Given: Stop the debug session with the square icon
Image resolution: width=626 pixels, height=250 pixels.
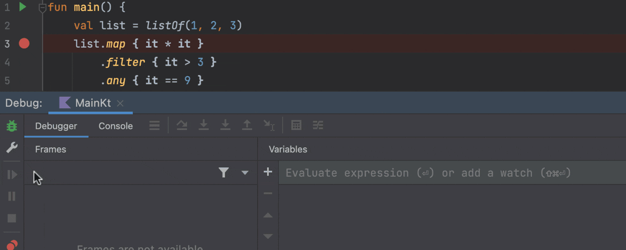Looking at the screenshot, I should coord(12,218).
